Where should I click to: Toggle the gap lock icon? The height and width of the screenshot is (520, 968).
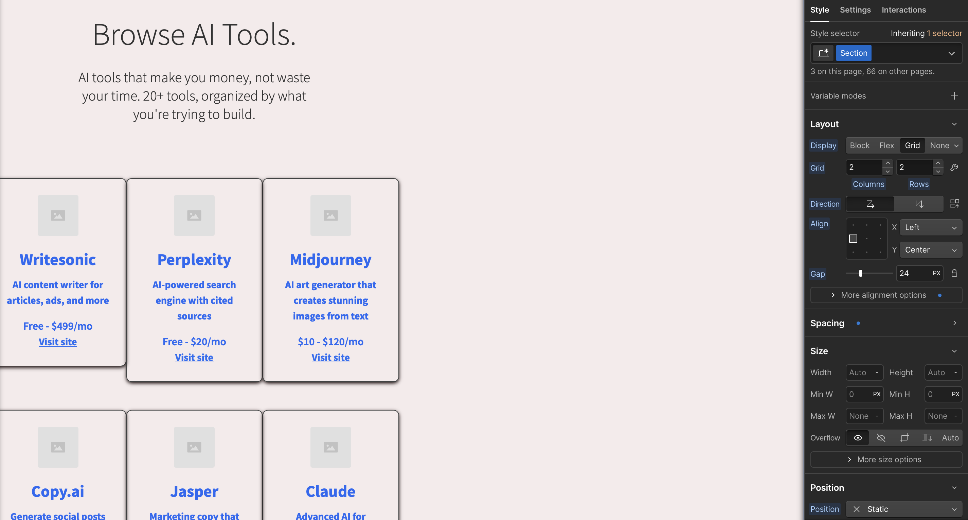(954, 273)
